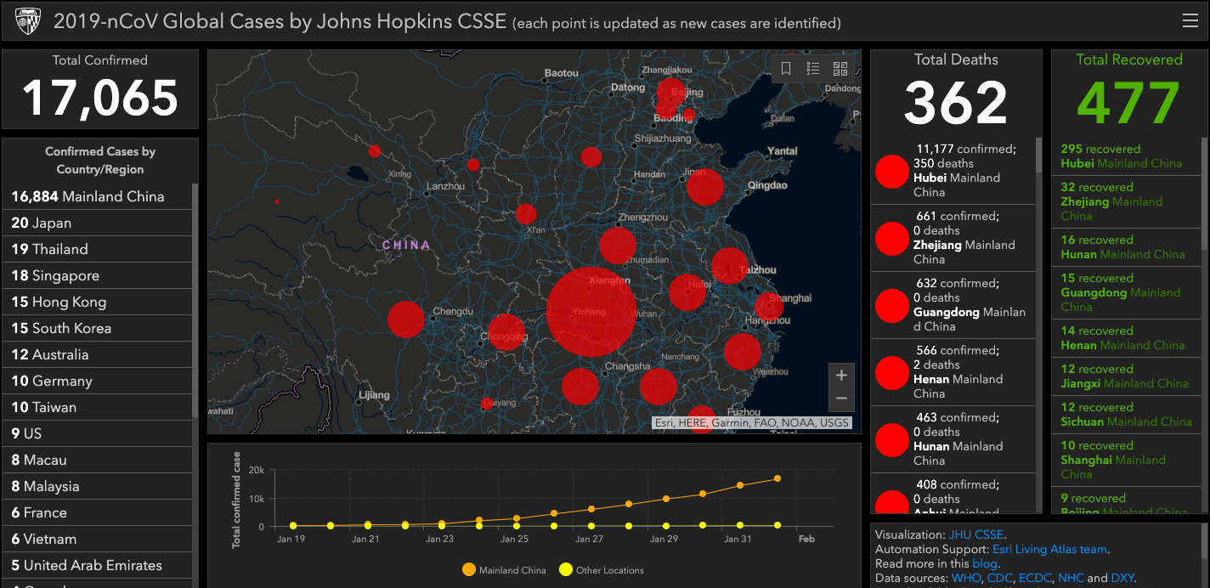Select 8 Malaysia in country list
This screenshot has height=588, width=1210.
[x=98, y=486]
